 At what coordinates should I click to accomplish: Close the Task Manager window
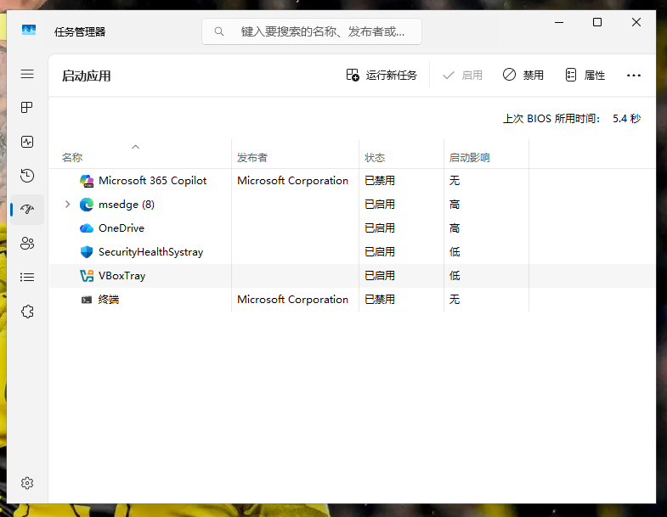tap(636, 22)
